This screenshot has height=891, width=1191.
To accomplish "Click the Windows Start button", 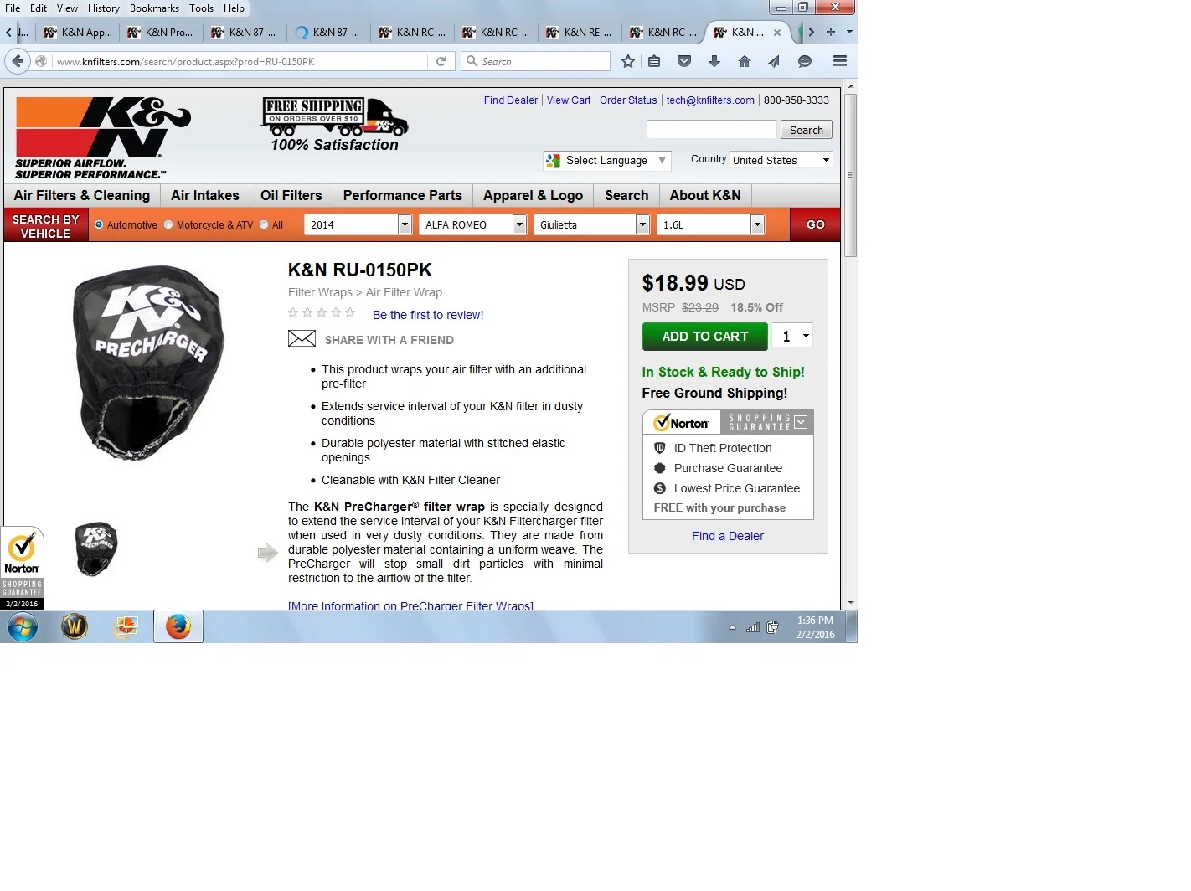I will (23, 626).
